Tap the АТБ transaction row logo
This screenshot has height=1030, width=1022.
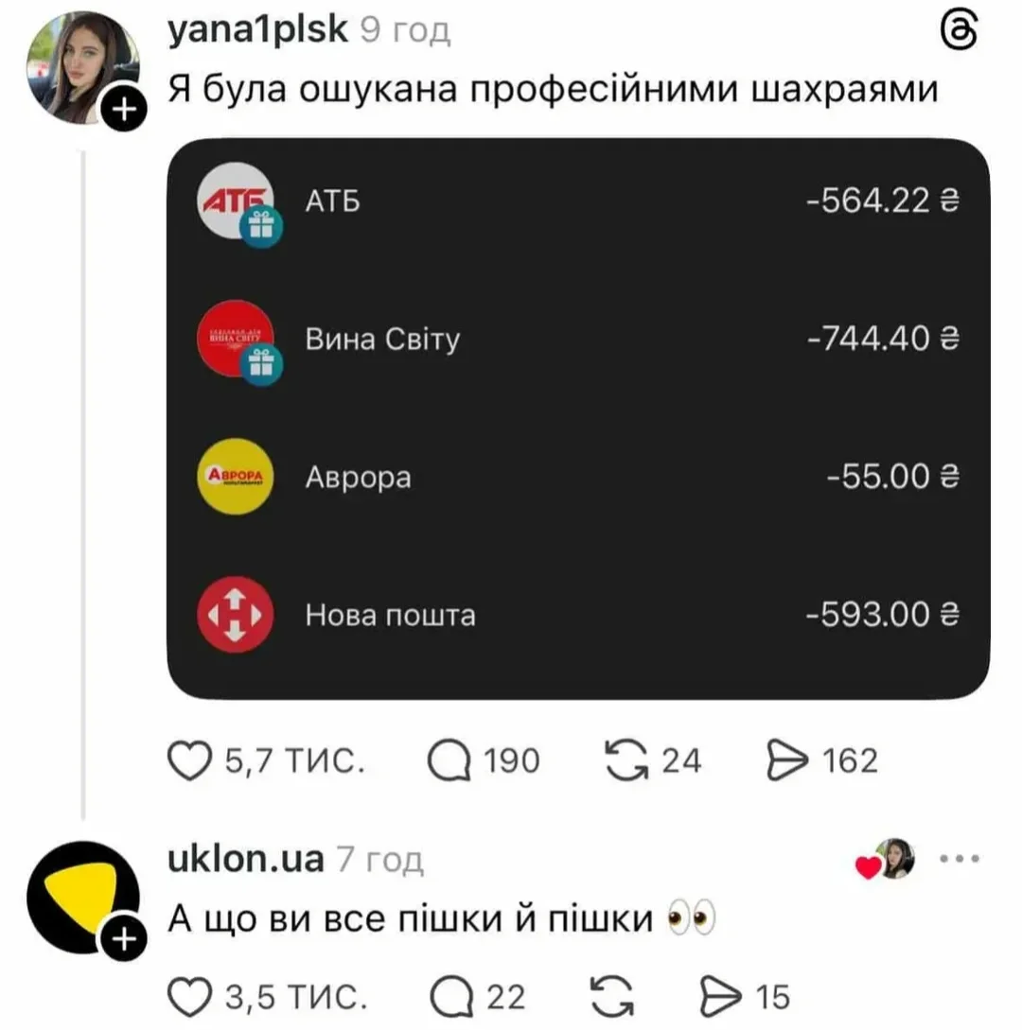coord(236,201)
